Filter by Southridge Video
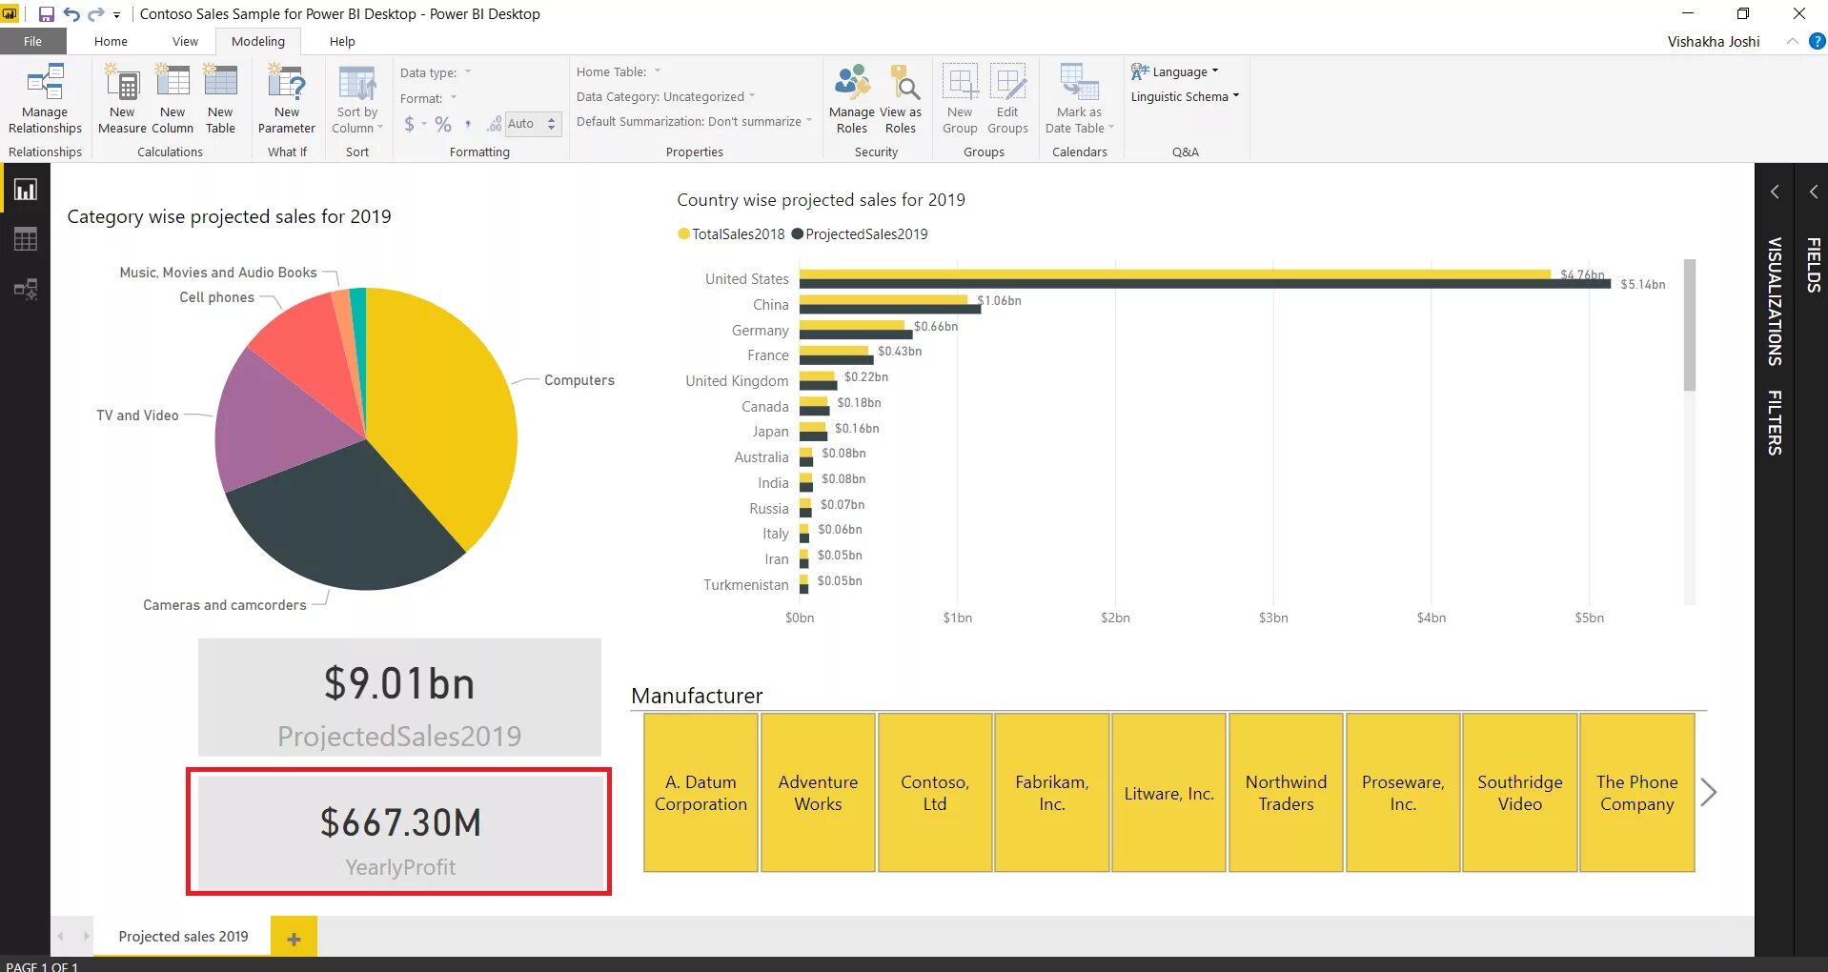1828x972 pixels. click(1519, 793)
